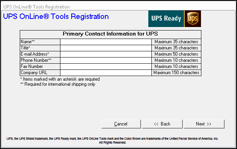The height and width of the screenshot is (149, 237).
Task: Click 'Maximum 35 characters' beside Title
Action: click(176, 48)
